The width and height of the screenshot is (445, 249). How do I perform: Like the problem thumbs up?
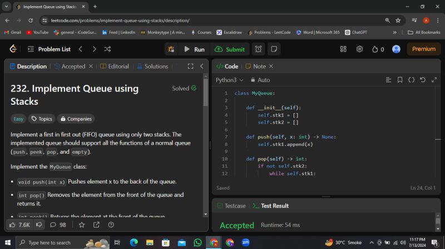[19, 225]
